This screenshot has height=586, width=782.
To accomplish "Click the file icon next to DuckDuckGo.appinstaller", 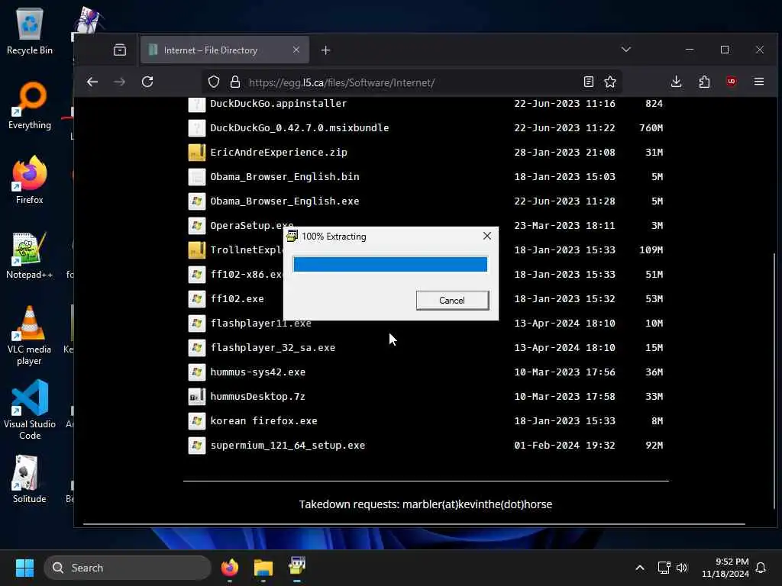I will click(x=196, y=104).
